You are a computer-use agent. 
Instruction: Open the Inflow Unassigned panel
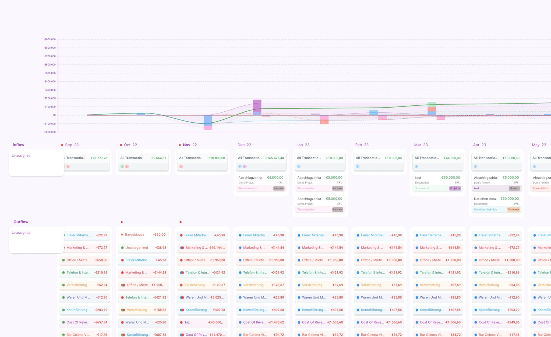tap(36, 163)
